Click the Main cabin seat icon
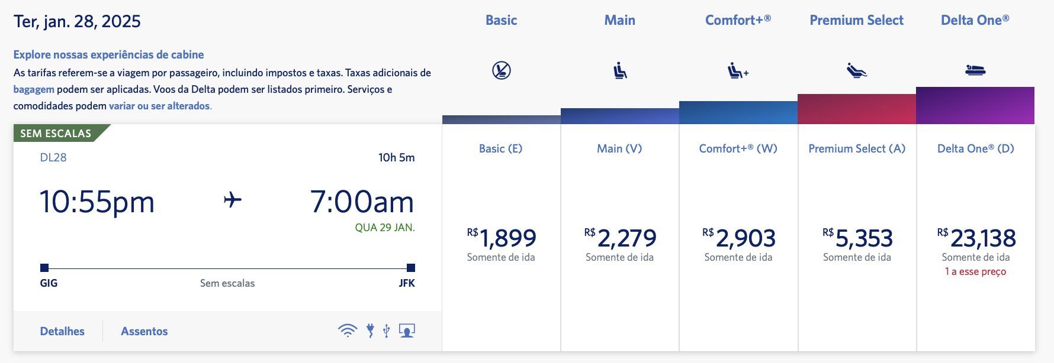This screenshot has height=363, width=1054. (620, 71)
